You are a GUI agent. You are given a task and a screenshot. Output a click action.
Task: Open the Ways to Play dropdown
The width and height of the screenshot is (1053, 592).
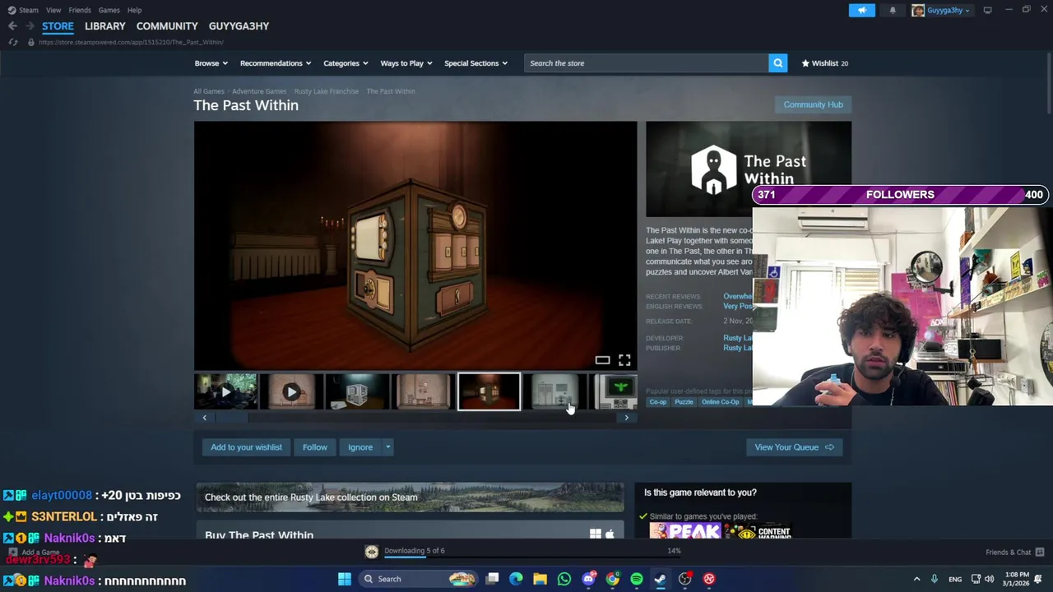coord(406,63)
